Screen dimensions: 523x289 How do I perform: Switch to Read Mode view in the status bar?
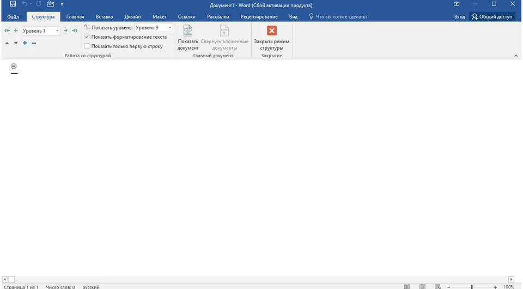pos(407,286)
